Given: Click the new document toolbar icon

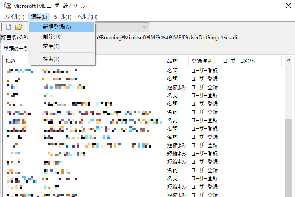Looking at the screenshot, I should coord(8,27).
